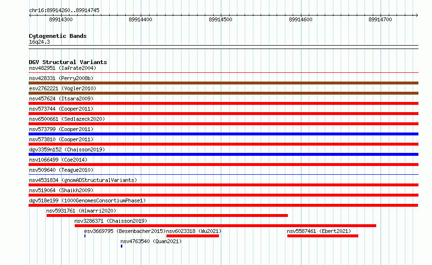
Task: Click the brown bar for nsv428331 (Perry2008b)
Action: click(223, 83)
